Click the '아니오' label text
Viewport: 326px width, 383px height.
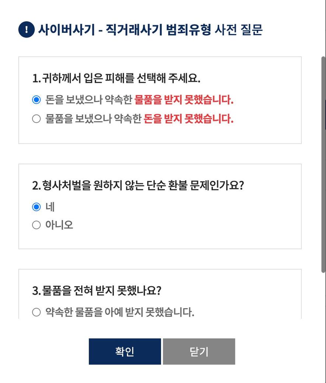coord(59,225)
